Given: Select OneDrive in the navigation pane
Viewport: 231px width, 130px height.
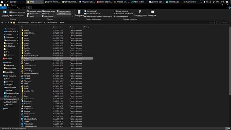Looking at the screenshot, I should click(x=7, y=62).
